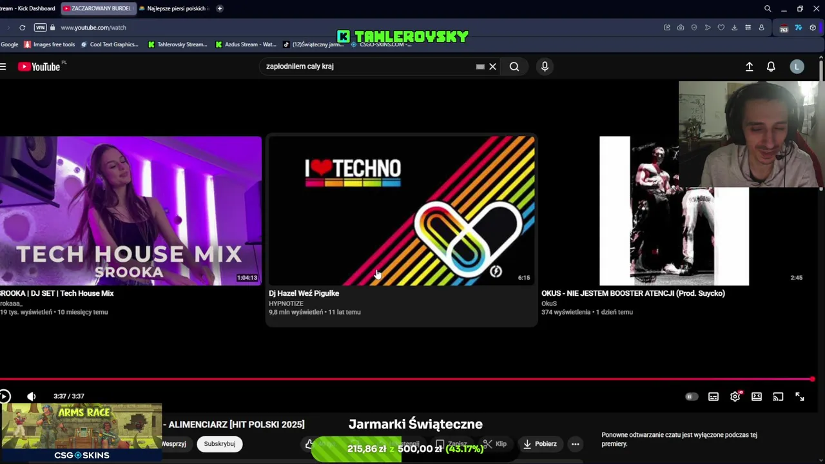825x464 pixels.
Task: Click the red video progress bar
Action: pyautogui.click(x=406, y=379)
